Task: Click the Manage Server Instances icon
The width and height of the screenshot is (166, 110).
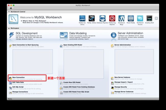Action: (x=112, y=93)
